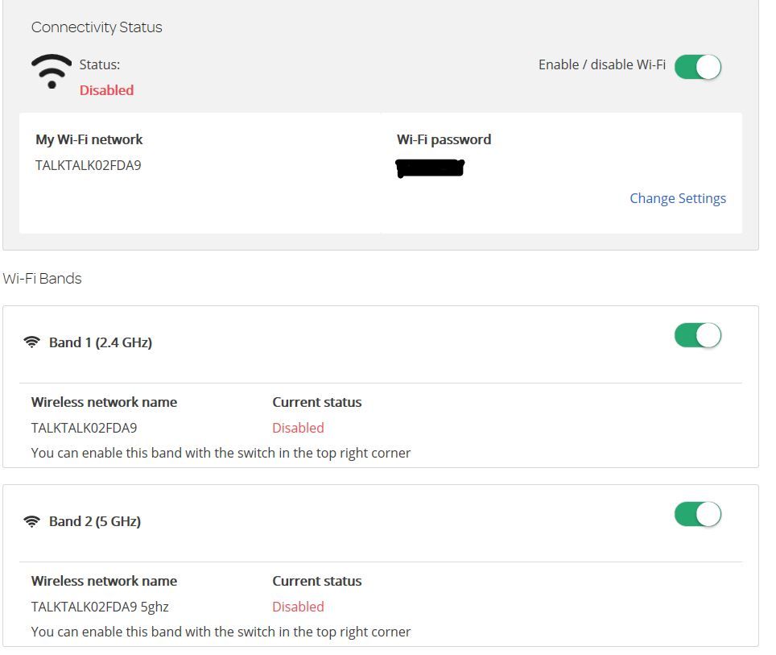Click Band 2's Disabled current status

click(298, 607)
